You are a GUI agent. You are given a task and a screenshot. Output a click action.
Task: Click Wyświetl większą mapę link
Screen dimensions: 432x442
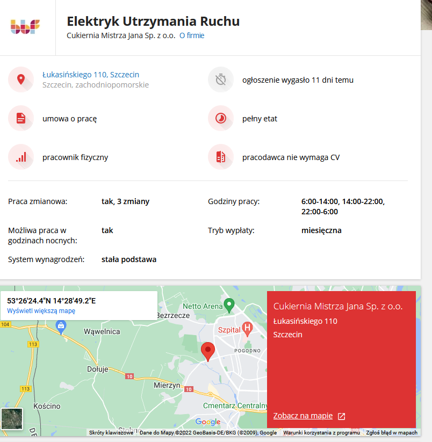pyautogui.click(x=41, y=311)
